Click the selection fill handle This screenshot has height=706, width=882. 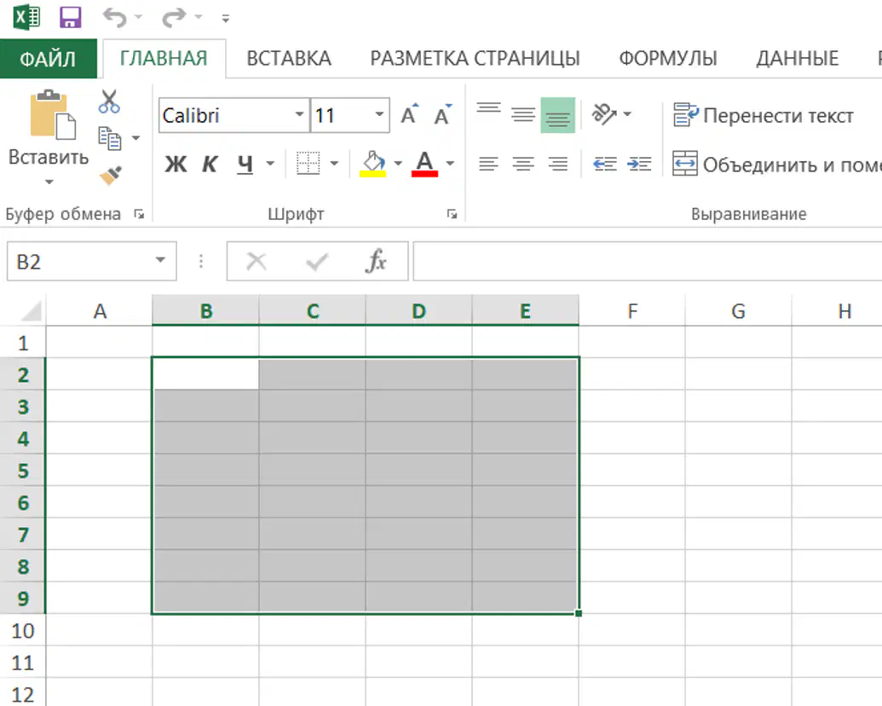[x=579, y=613]
